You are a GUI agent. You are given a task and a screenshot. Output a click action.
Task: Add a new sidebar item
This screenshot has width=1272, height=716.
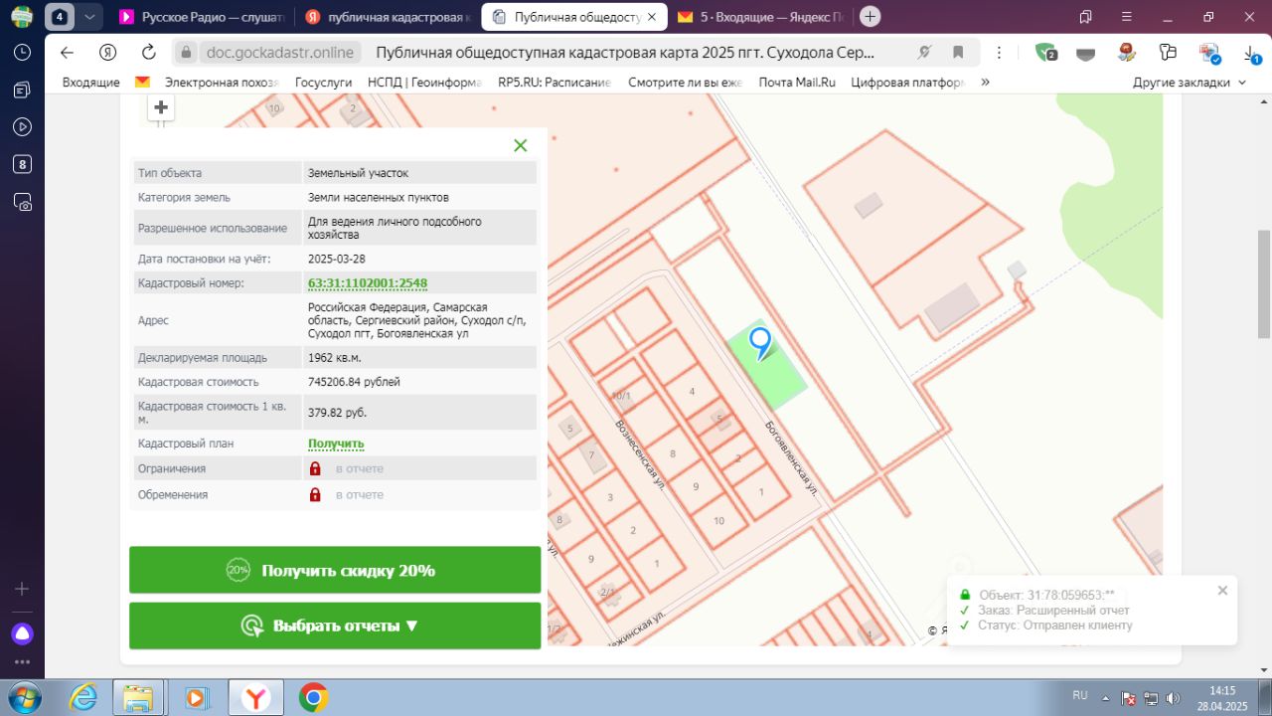[22, 589]
